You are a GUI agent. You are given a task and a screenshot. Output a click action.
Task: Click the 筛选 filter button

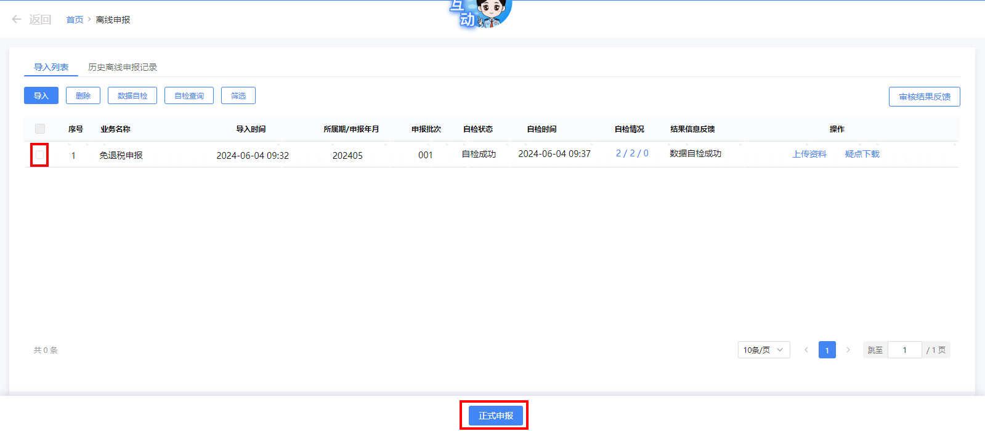238,95
